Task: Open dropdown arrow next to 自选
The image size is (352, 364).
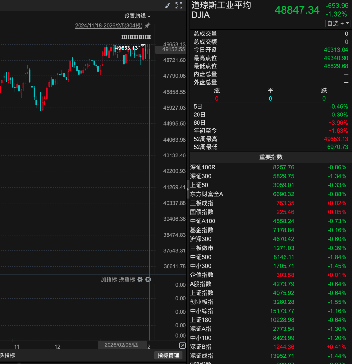Action: [x=347, y=23]
